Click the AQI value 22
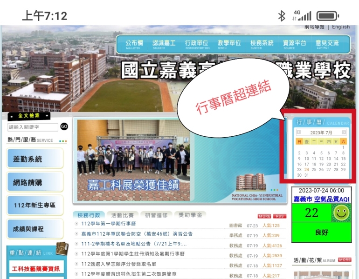This screenshot has width=359, height=279. 311,213
